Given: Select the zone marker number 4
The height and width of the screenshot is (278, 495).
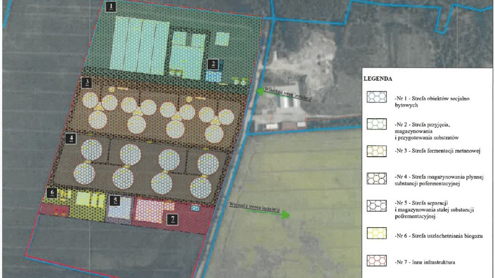Looking at the screenshot, I should point(71,138).
